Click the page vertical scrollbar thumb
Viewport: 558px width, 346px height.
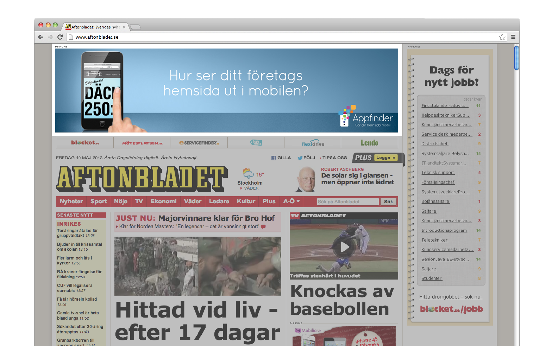click(x=516, y=58)
